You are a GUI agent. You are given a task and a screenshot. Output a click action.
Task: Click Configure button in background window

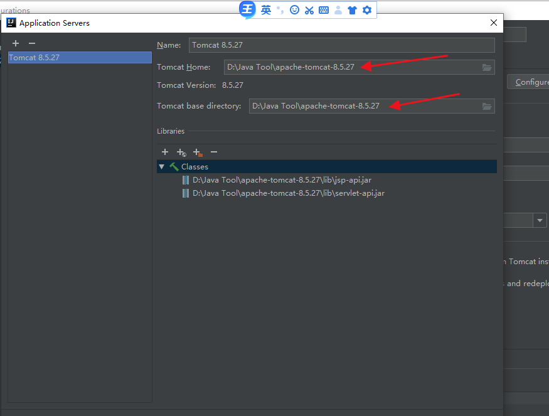click(x=528, y=82)
